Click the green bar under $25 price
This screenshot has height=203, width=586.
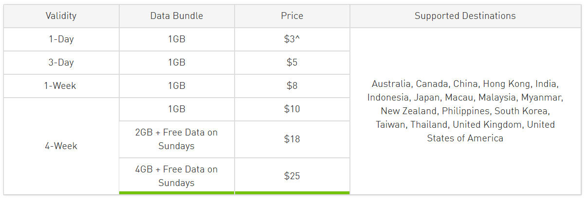[x=292, y=193]
